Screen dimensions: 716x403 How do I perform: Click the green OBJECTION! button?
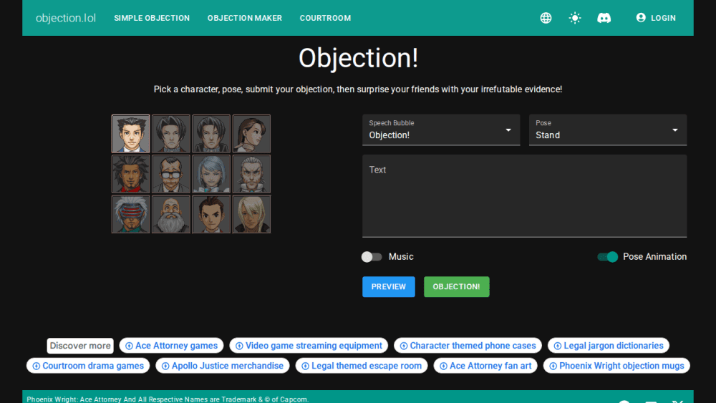457,286
